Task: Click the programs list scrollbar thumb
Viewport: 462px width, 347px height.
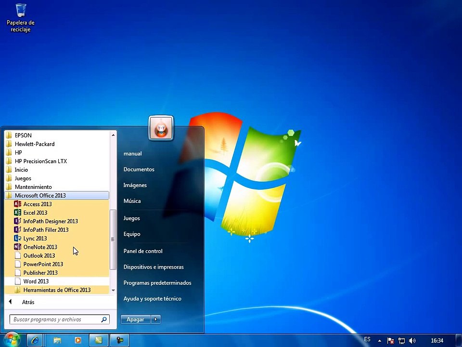Action: (x=113, y=240)
